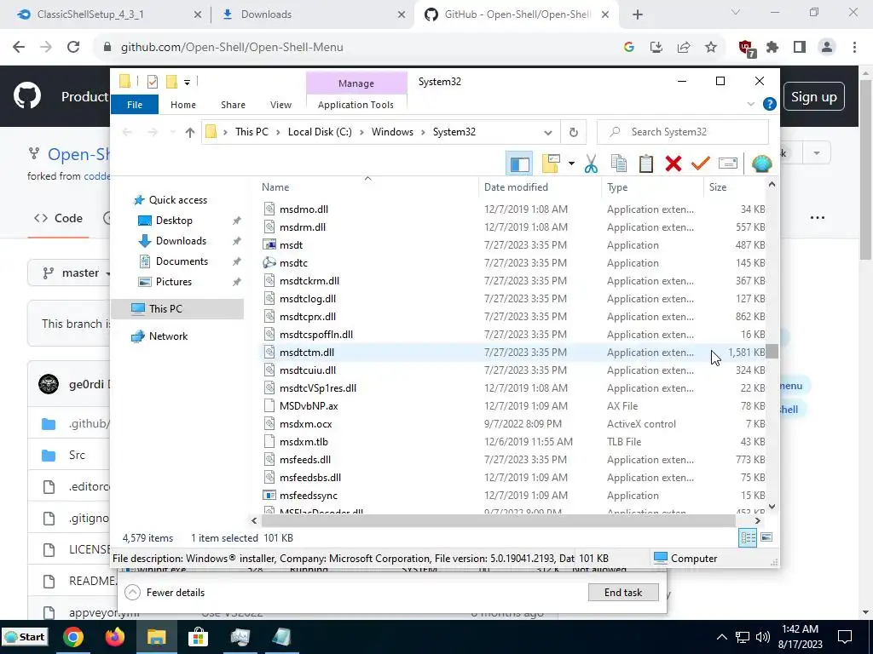
Task: Collapse Task Manager with Fewer details
Action: coord(165,593)
